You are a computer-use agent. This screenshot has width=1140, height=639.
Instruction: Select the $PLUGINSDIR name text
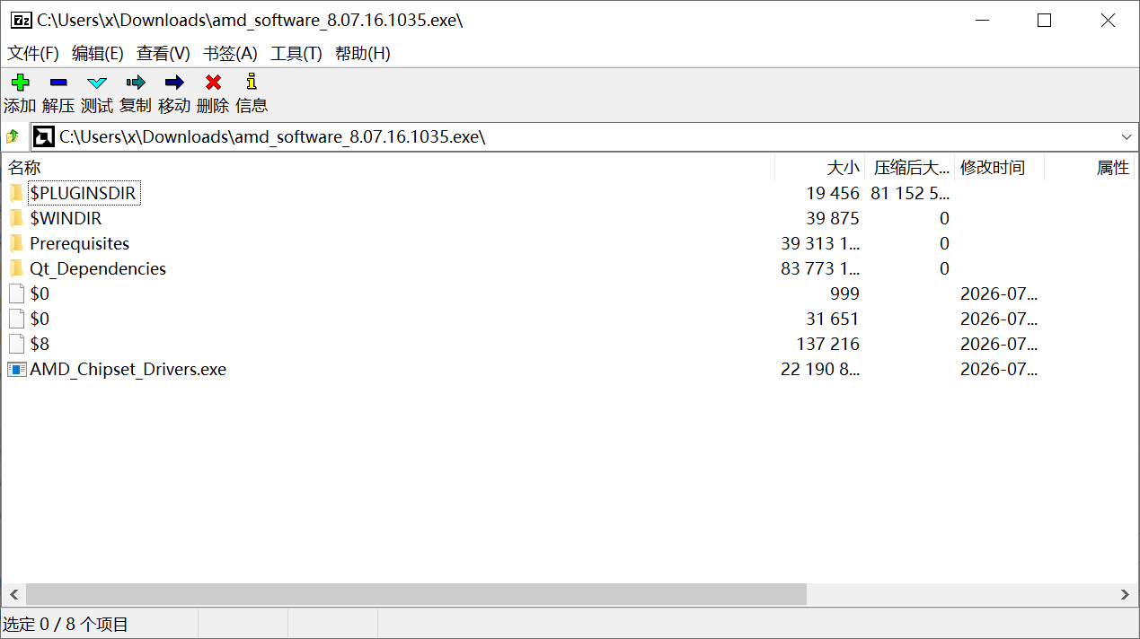[x=84, y=193]
